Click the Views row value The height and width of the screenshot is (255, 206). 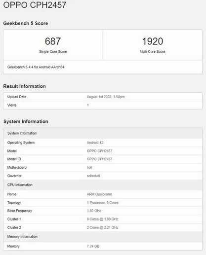(x=88, y=105)
